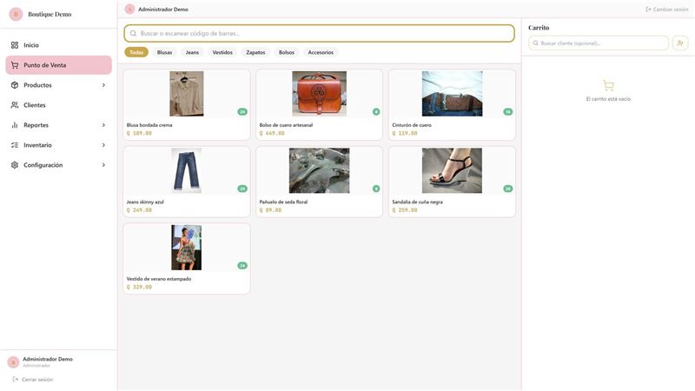The image size is (695, 391).
Task: Click stock badge on Jeans skinny azul
Action: coord(242,189)
